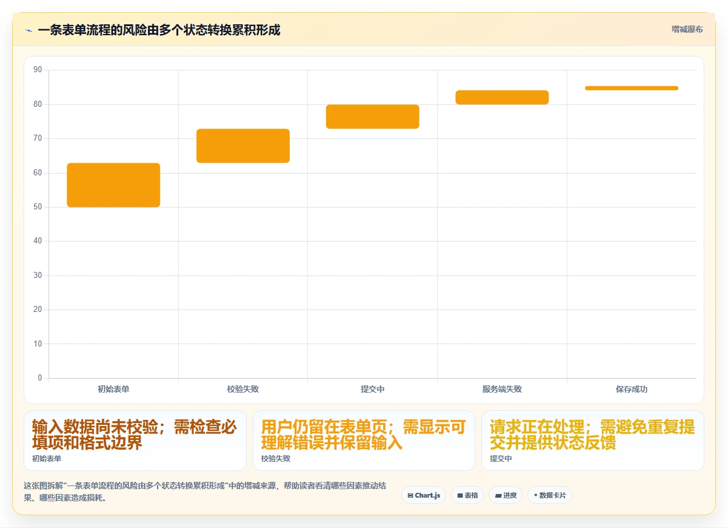The width and height of the screenshot is (728, 528).
Task: Click the y-axis value 90
Action: tap(38, 70)
